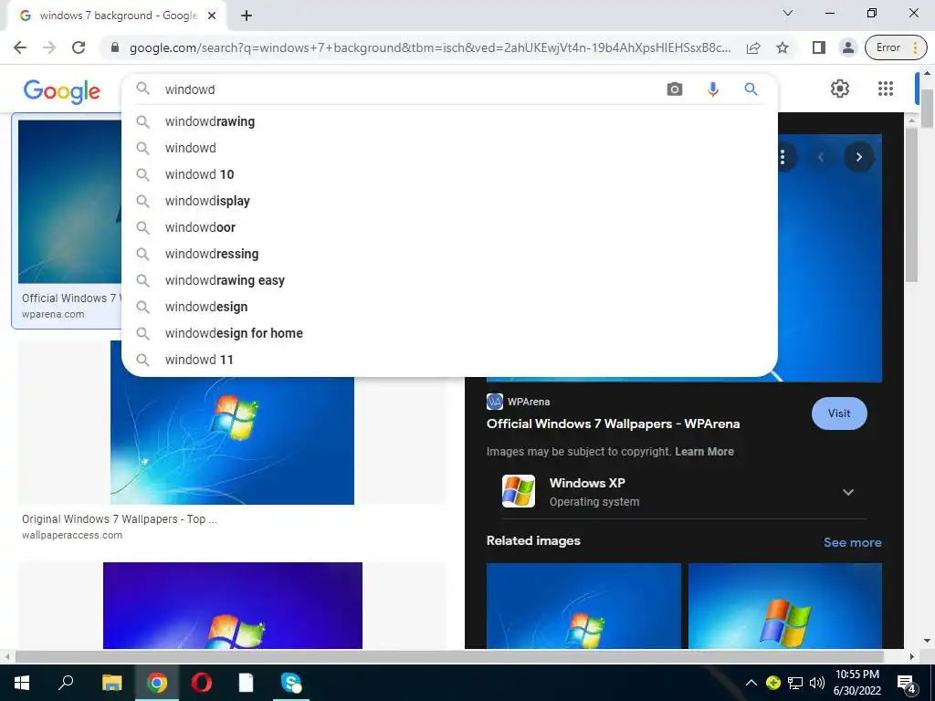The image size is (935, 701).
Task: Click the side panel scrollbar thumb
Action: (911, 204)
